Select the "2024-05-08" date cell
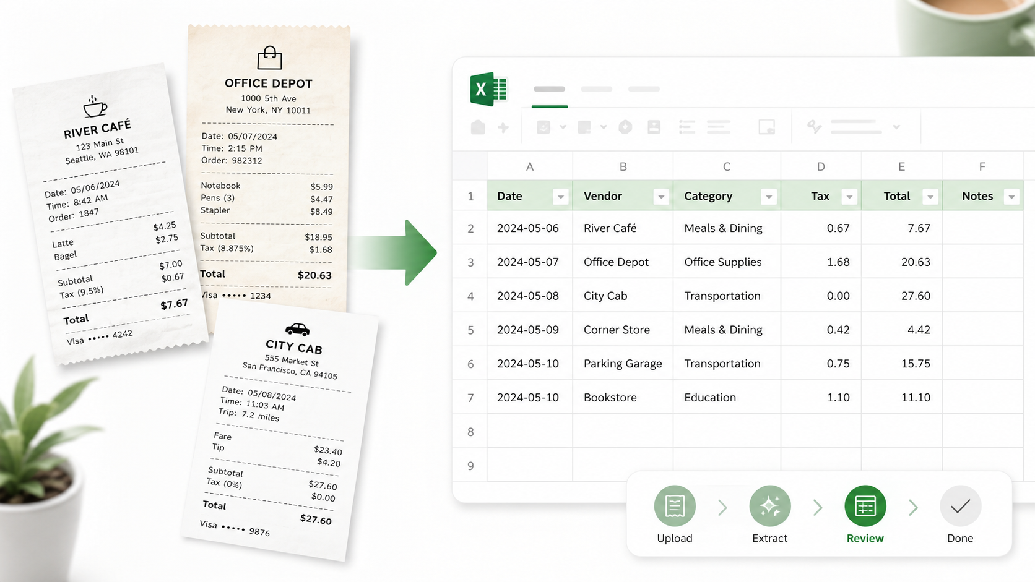The width and height of the screenshot is (1035, 582). (x=530, y=296)
